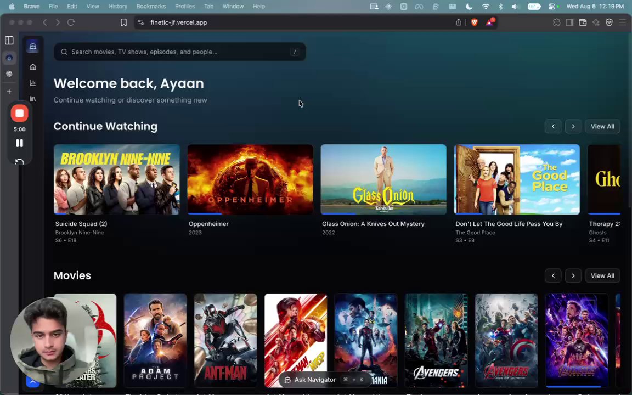Click Don't Let The Good Life Pass You By title
Image resolution: width=632 pixels, height=395 pixels.
click(x=509, y=224)
